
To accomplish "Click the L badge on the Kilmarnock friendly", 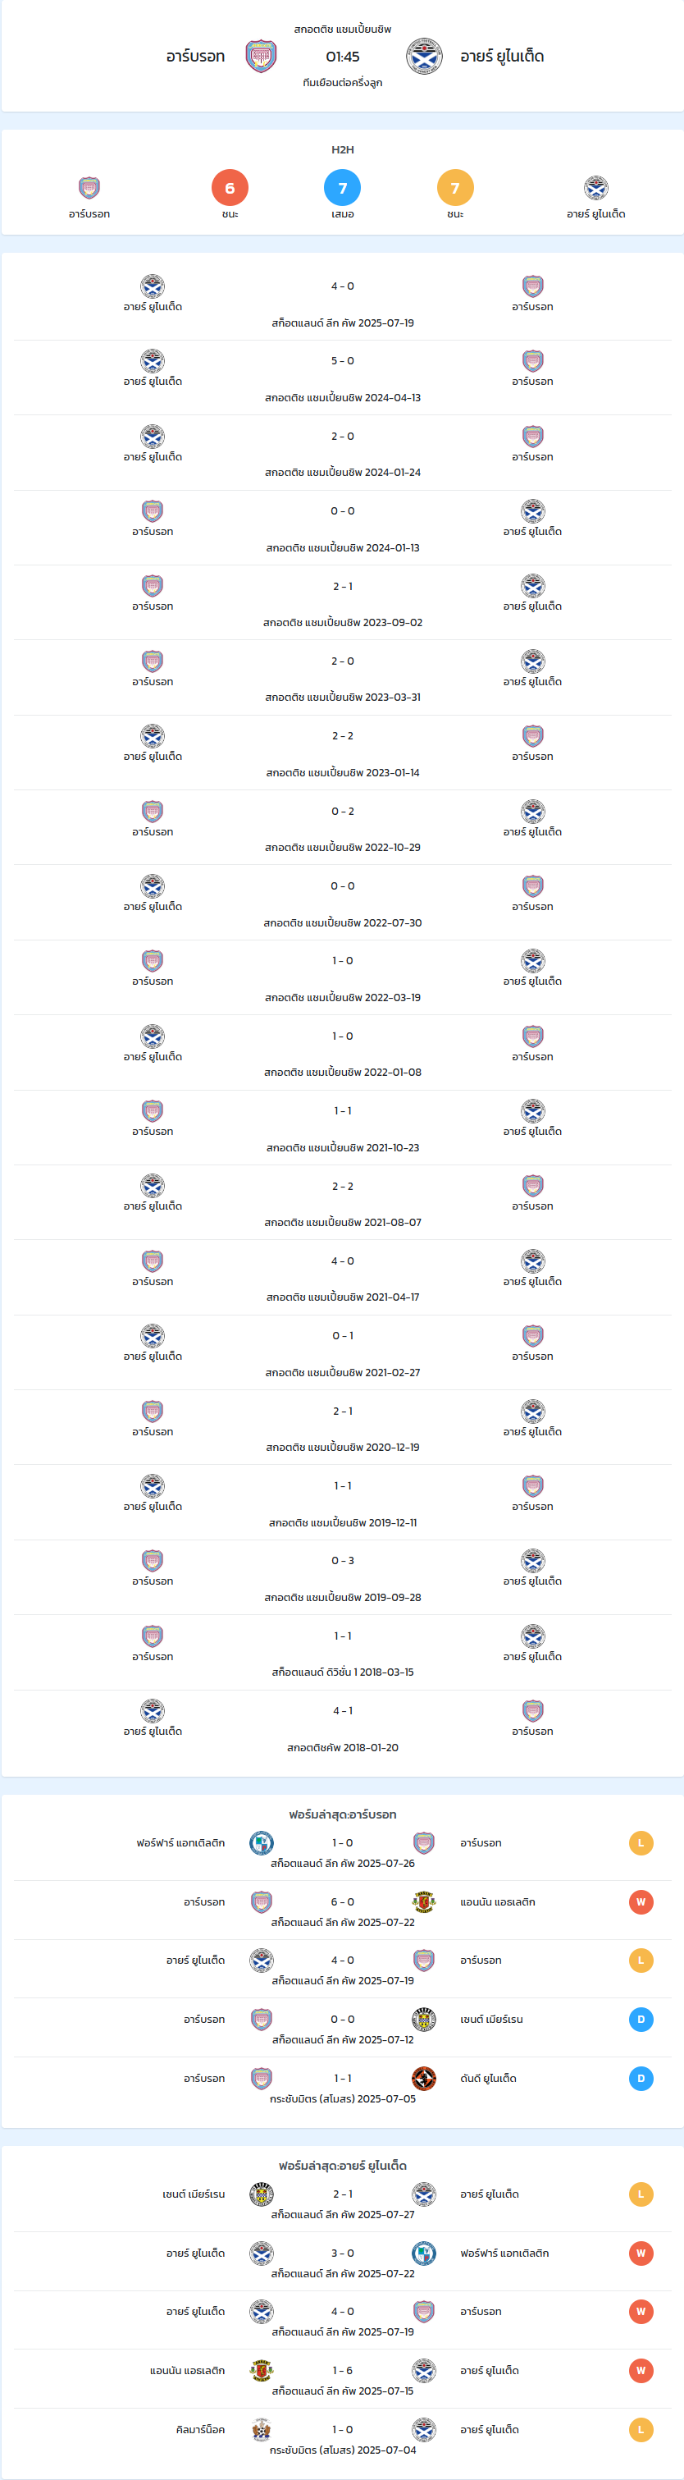I will [x=641, y=2429].
